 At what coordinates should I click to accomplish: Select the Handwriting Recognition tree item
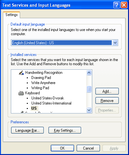(x=44, y=73)
